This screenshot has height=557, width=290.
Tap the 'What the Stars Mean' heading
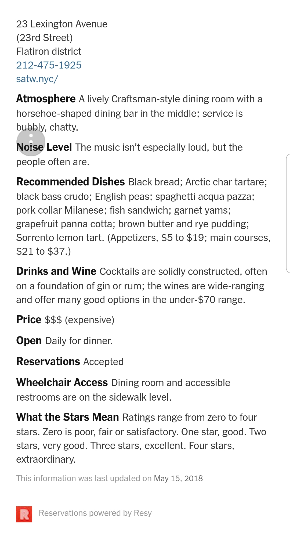(68, 417)
